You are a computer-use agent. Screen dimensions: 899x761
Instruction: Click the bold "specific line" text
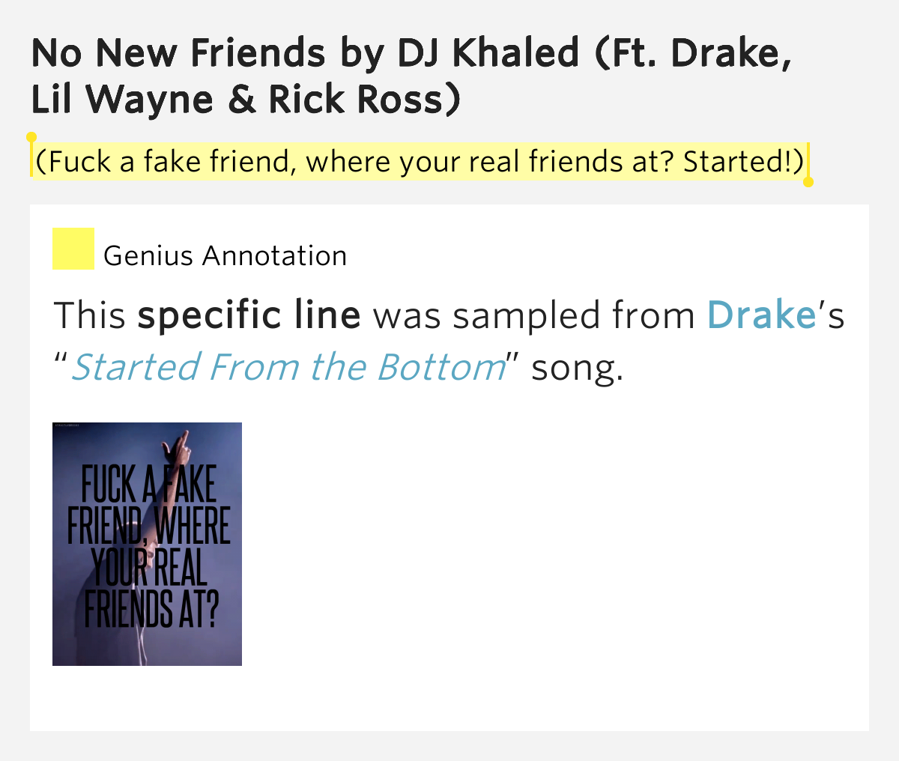[x=249, y=315]
